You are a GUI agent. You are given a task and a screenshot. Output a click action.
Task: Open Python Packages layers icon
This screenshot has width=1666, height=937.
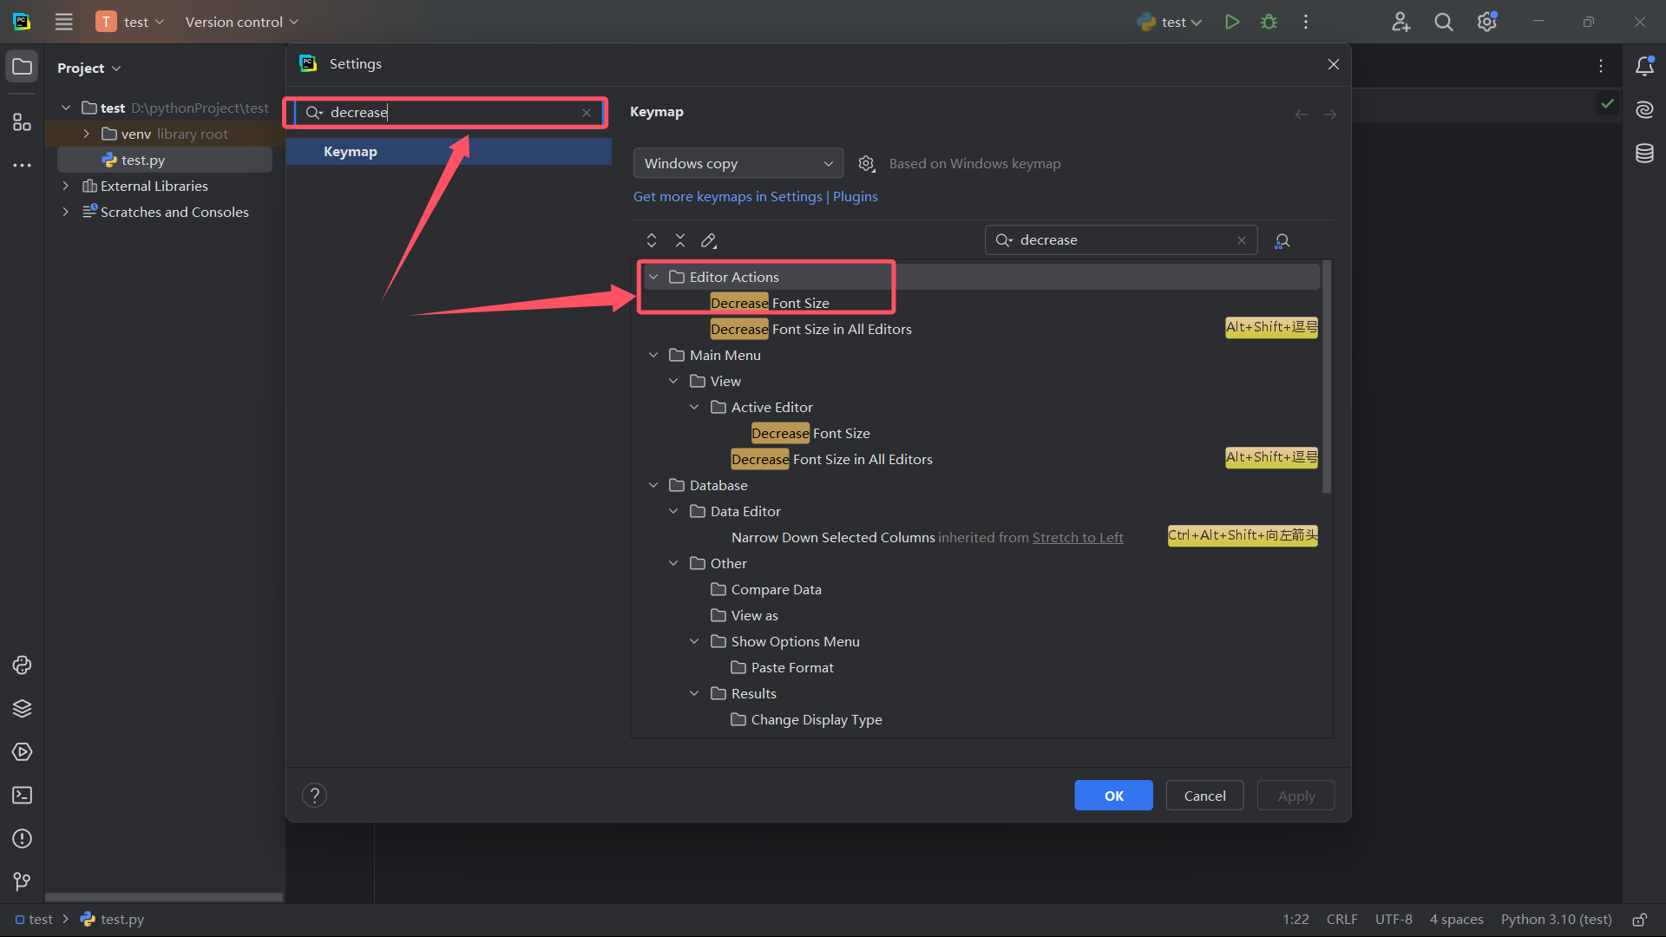tap(22, 709)
